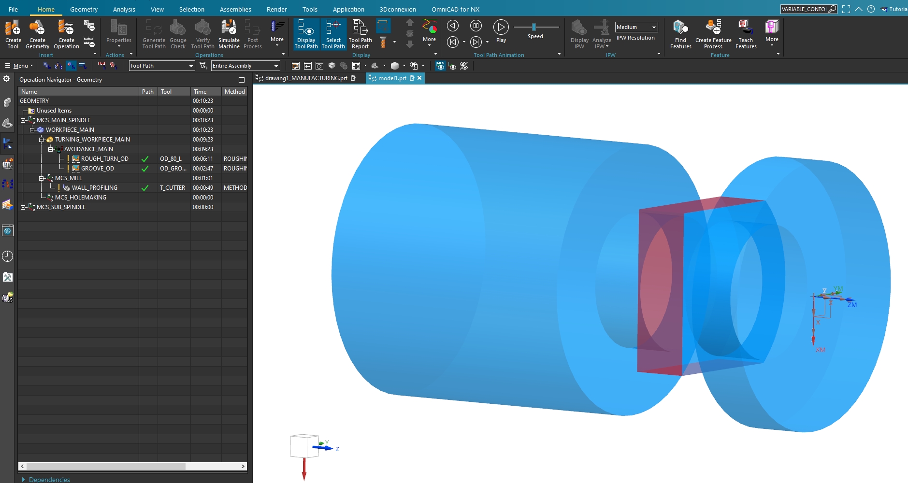The image size is (908, 483).
Task: Open the IPW Resolution dropdown
Action: tap(636, 27)
